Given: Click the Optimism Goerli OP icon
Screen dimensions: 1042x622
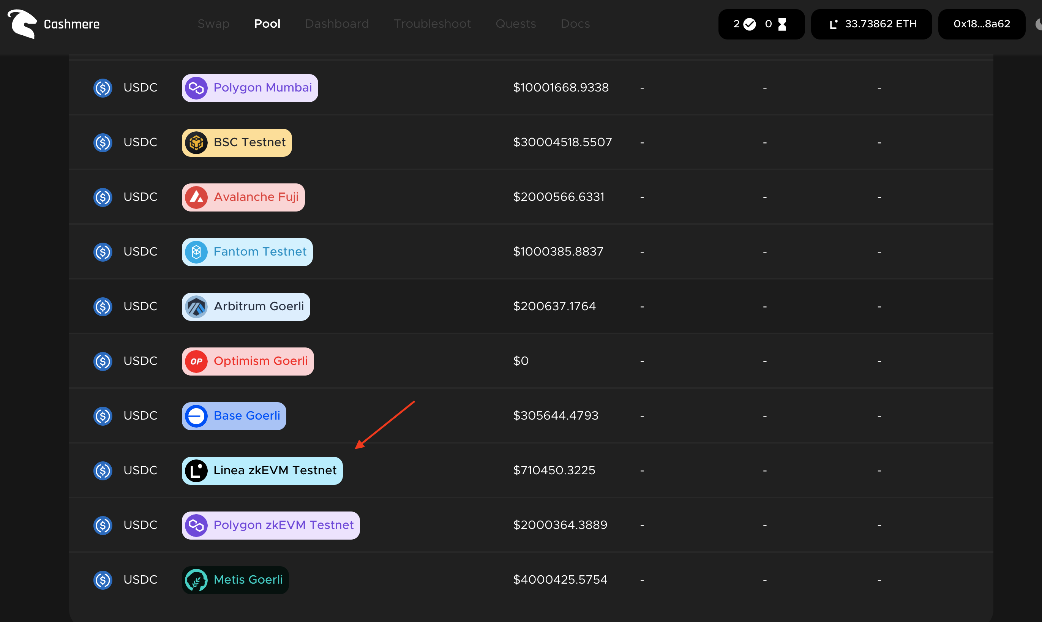Looking at the screenshot, I should click(196, 361).
